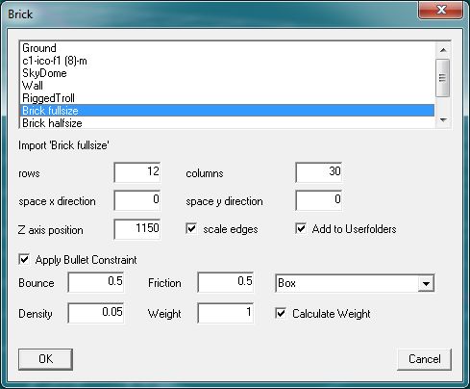Click the list scroll down arrow

pyautogui.click(x=443, y=120)
